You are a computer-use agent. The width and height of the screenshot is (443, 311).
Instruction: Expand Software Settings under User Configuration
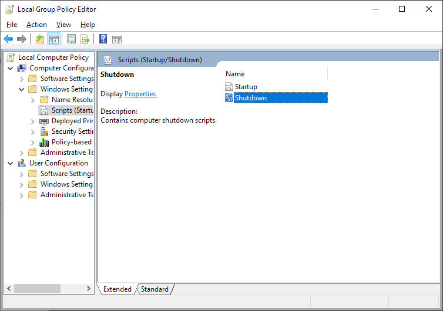pos(22,174)
